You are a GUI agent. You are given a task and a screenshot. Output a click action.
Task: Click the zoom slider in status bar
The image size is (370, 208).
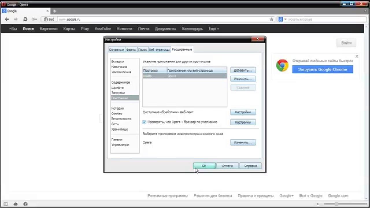point(346,204)
